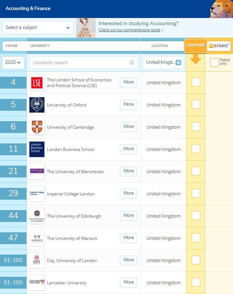Image resolution: width=233 pixels, height=294 pixels.
Task: Select the COMPARE tab
Action: (x=195, y=46)
